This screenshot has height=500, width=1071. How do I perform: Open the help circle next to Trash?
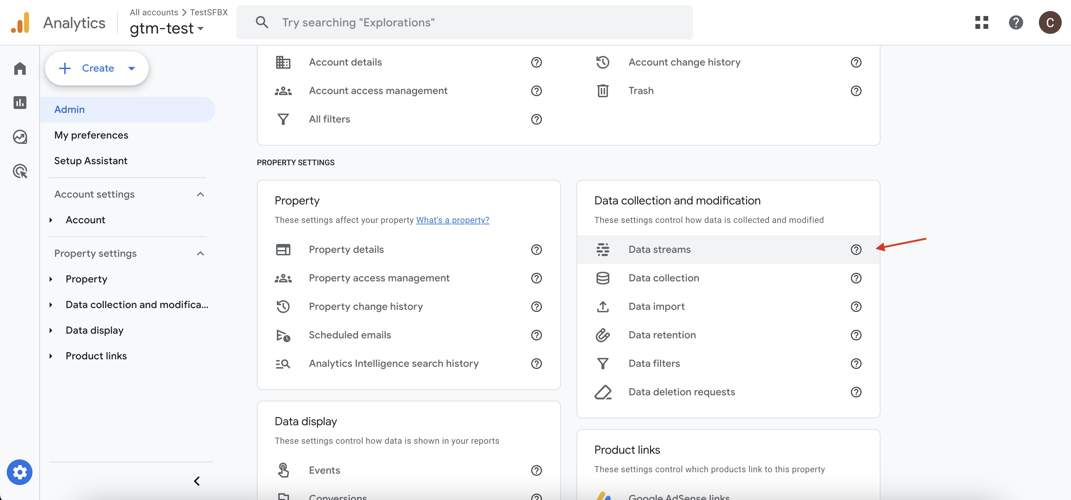[x=856, y=91]
